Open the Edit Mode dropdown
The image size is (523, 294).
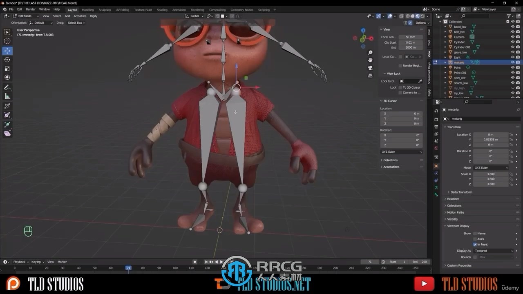pos(25,16)
